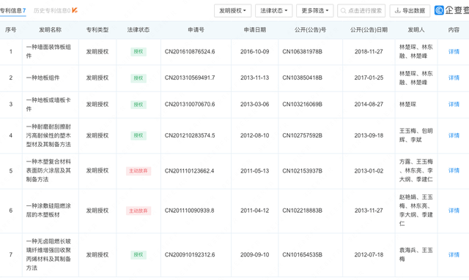This screenshot has width=469, height=280.
Task: Click the 授权 status tag in row 1
Action: pyautogui.click(x=139, y=52)
